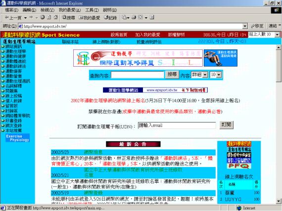Image resolution: width=282 pixels, height=211 pixels.
Task: Click the Internet zone status icon
Action: tap(239, 208)
